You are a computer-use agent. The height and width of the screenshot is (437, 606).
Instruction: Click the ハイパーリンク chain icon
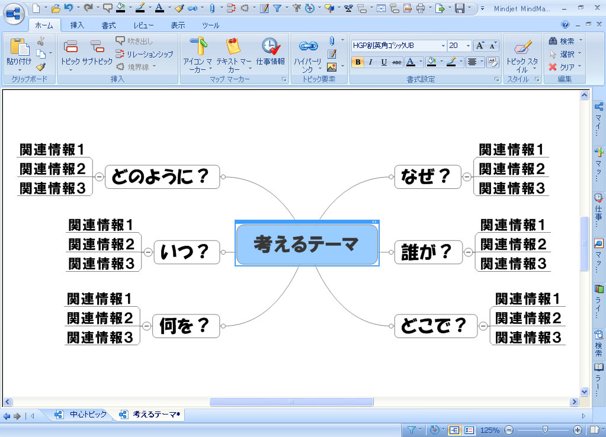(x=308, y=46)
